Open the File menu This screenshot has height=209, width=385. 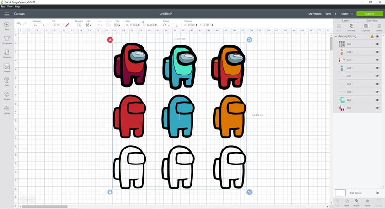3,7
